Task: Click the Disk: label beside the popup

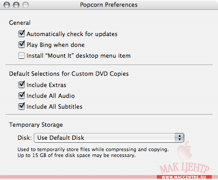Action: coord(25,138)
